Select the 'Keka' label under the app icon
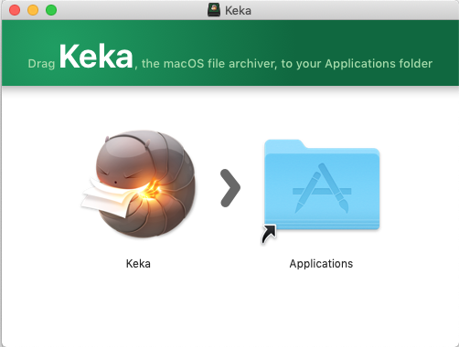 [138, 264]
